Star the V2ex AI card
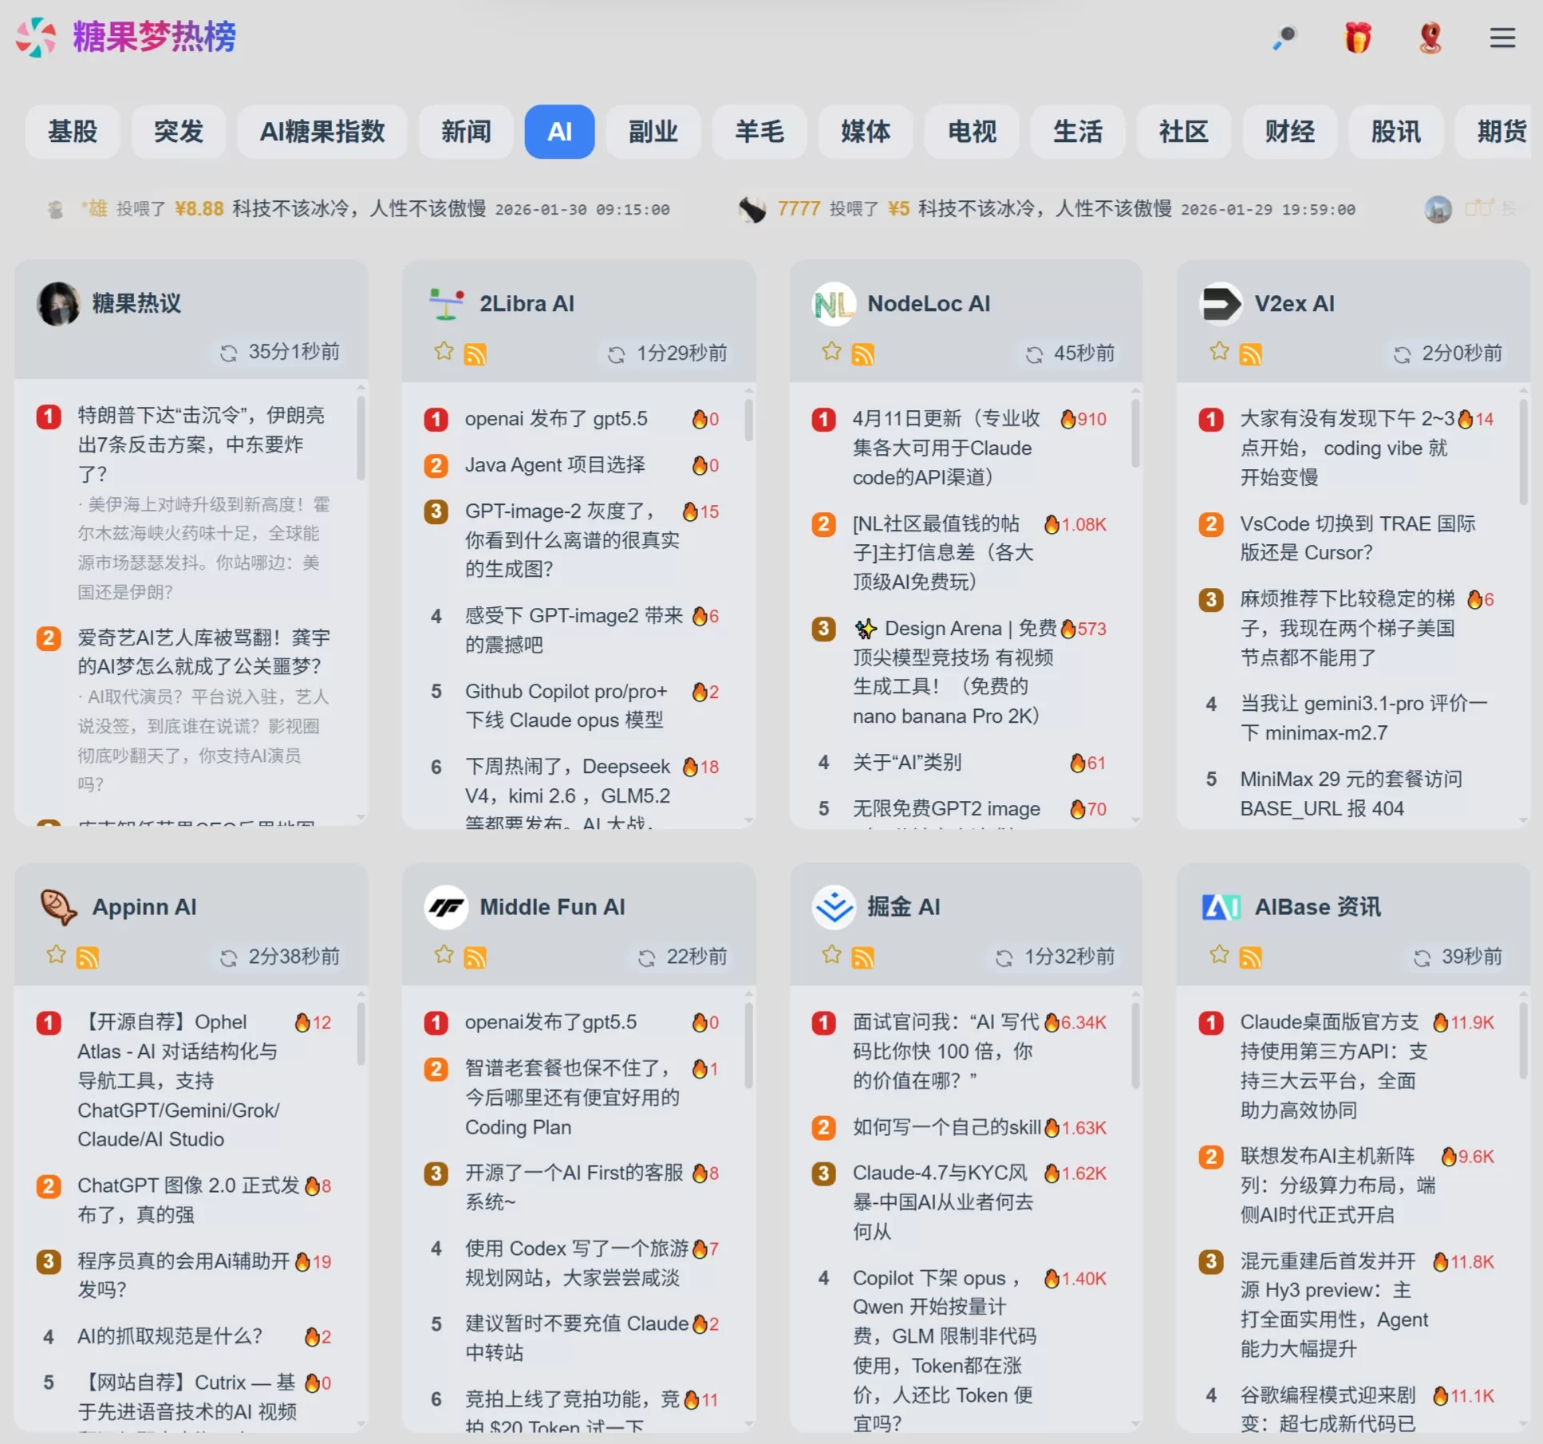Screen dimensions: 1543x1444 click(1219, 351)
